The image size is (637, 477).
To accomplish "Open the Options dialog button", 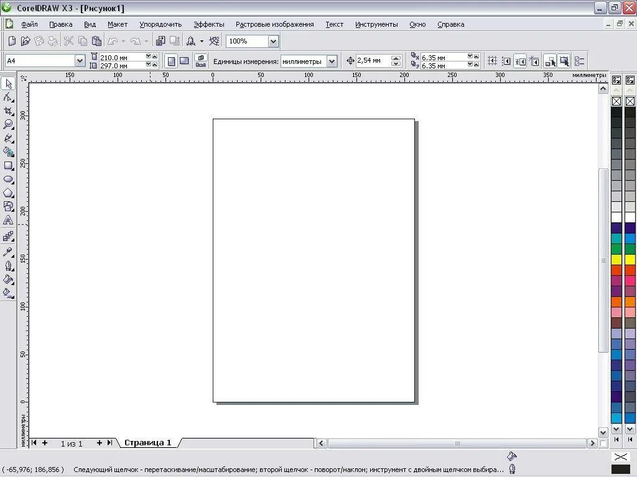I will tap(580, 61).
